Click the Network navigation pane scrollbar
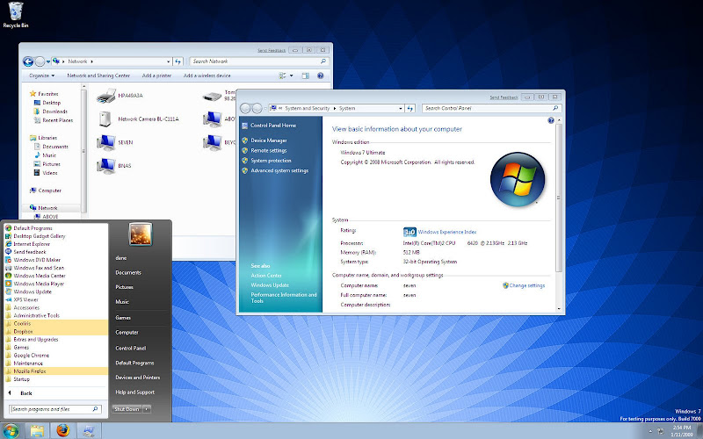This screenshot has width=703, height=439. click(83, 152)
